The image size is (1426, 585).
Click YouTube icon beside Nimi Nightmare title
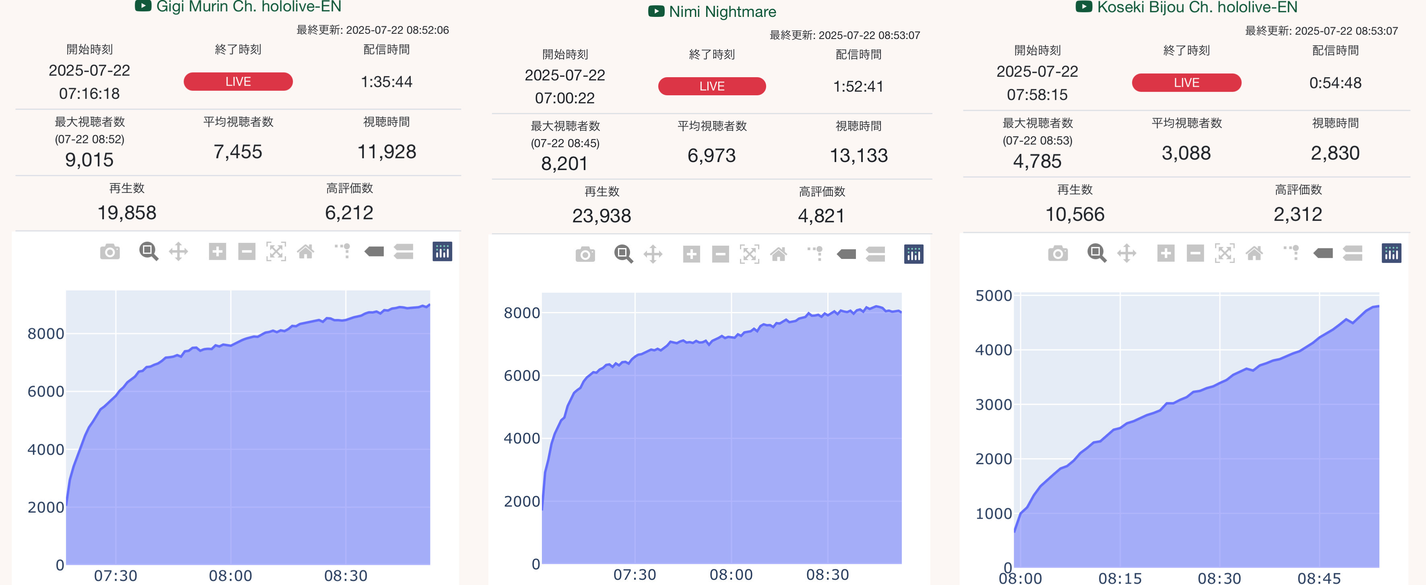coord(656,11)
